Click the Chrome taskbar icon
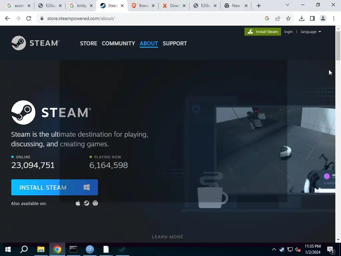 tap(57, 249)
